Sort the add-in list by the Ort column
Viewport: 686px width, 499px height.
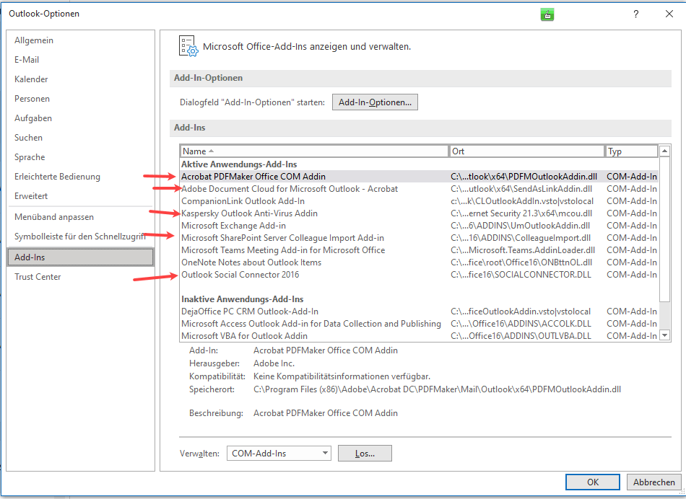click(526, 151)
